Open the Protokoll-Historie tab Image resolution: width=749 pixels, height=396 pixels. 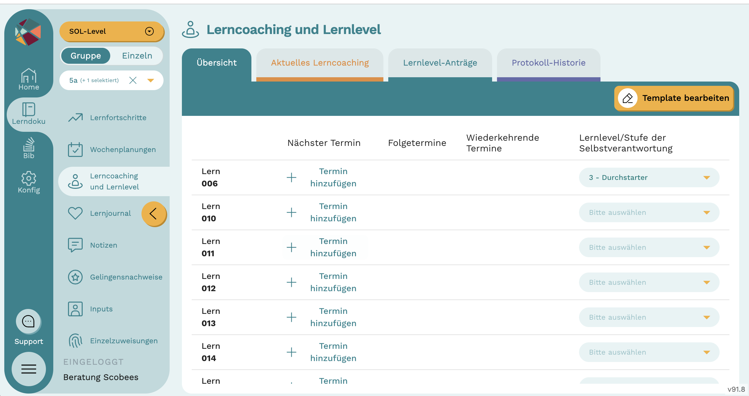[x=548, y=65]
